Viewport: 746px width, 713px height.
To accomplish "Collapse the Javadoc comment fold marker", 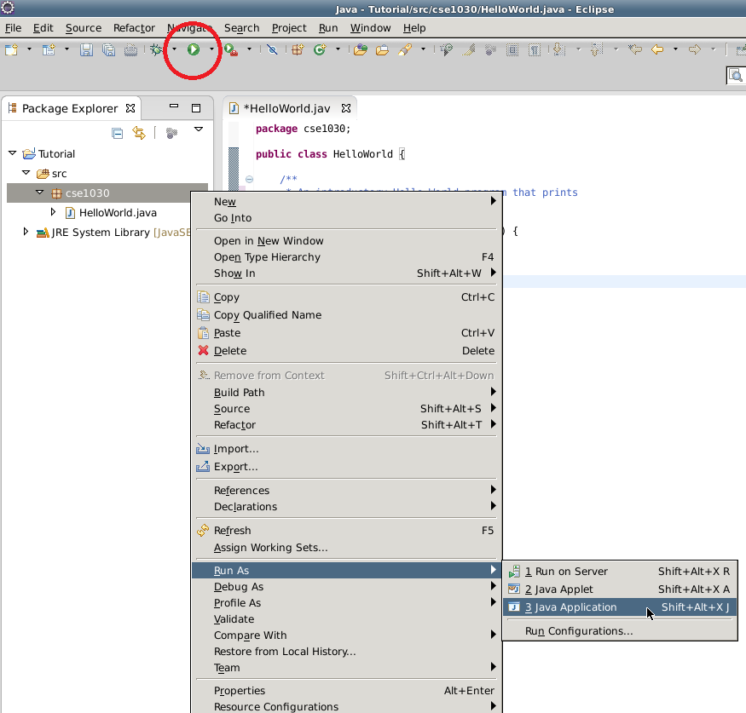I will 249,179.
